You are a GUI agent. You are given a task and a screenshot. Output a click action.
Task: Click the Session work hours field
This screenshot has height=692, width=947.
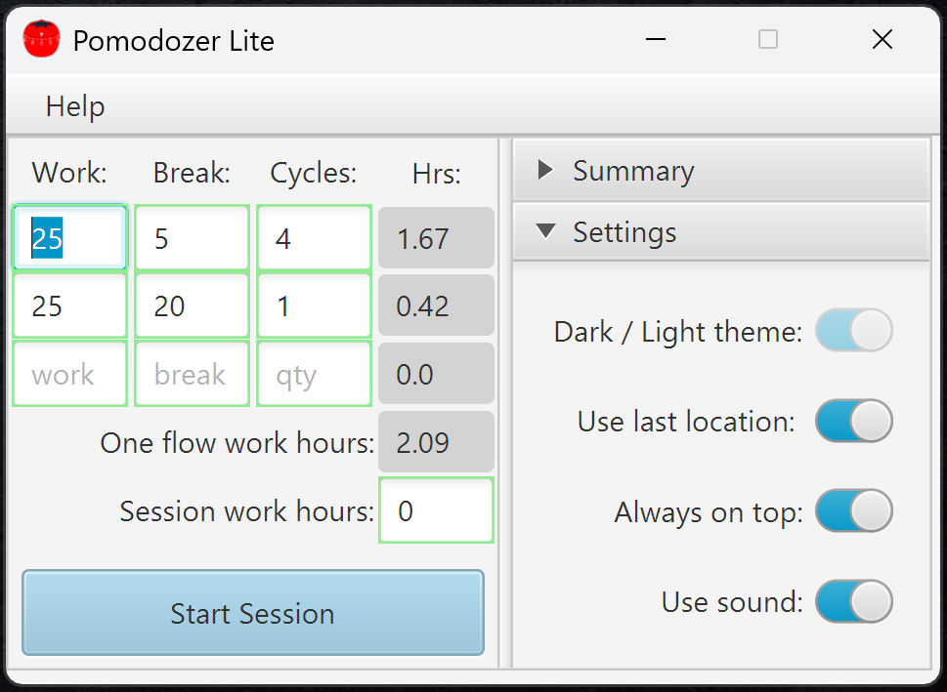pyautogui.click(x=436, y=510)
